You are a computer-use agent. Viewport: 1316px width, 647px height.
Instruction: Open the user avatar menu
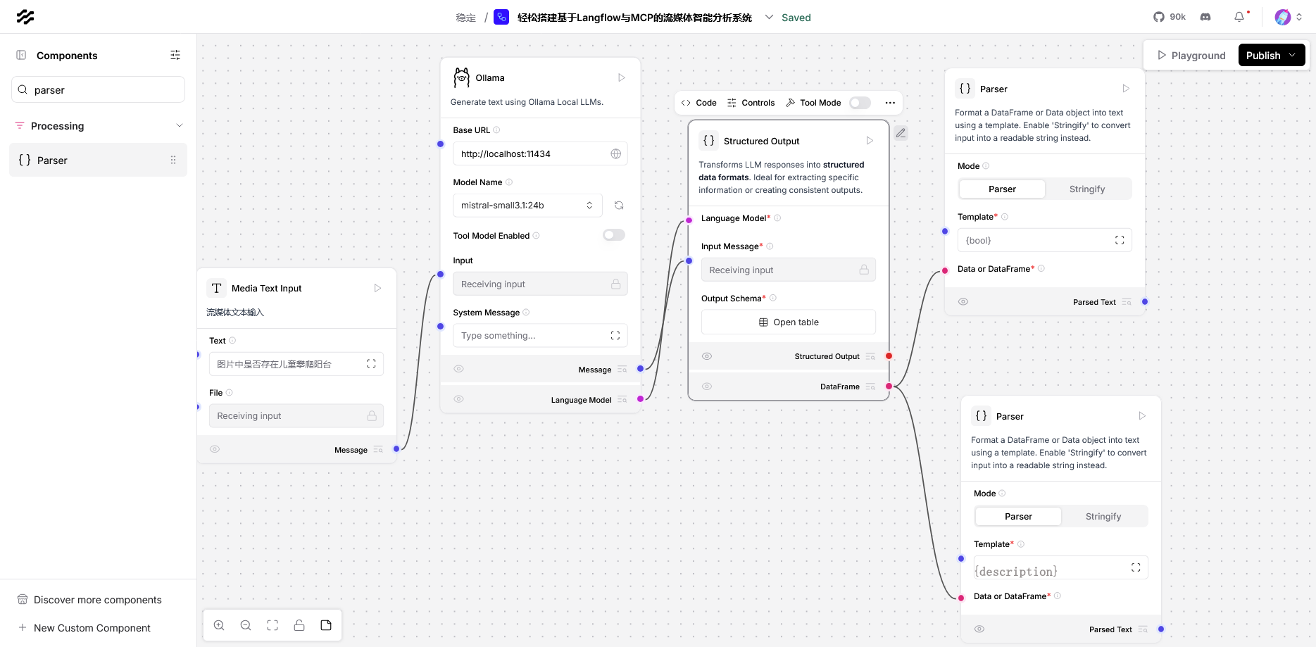point(1289,17)
